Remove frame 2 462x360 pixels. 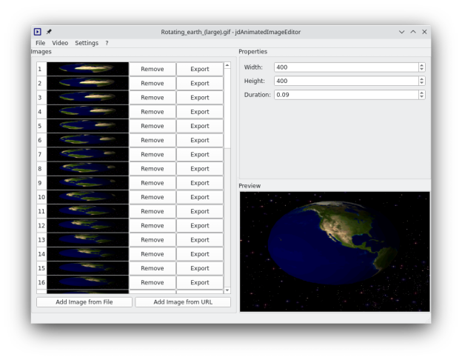[x=153, y=83]
